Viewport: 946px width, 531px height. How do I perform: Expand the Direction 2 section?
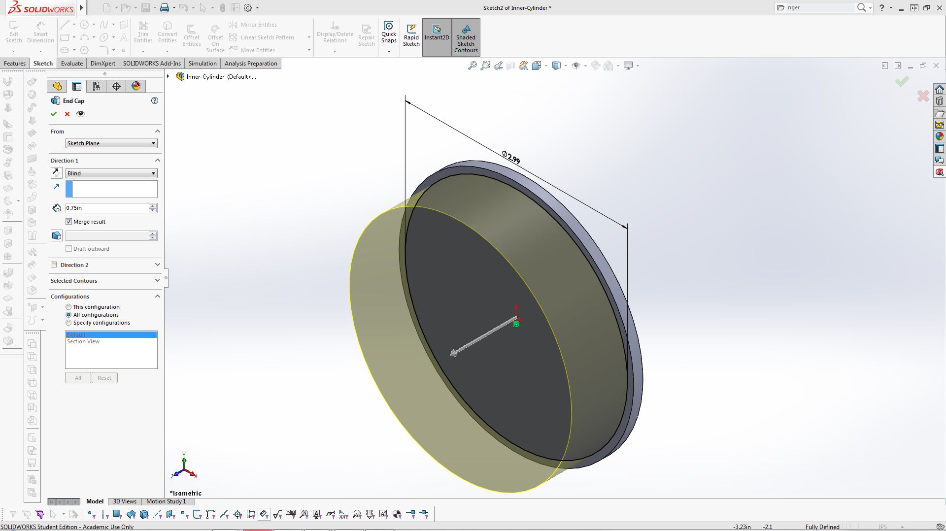click(x=158, y=265)
